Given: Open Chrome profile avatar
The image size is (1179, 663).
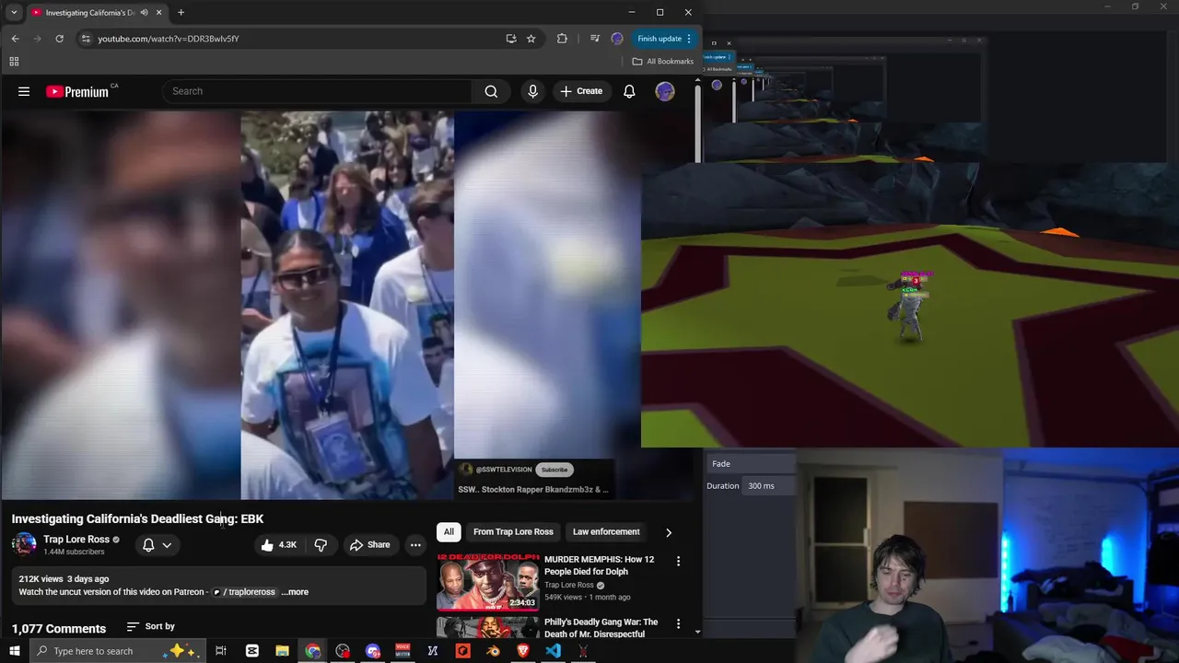Looking at the screenshot, I should point(617,39).
